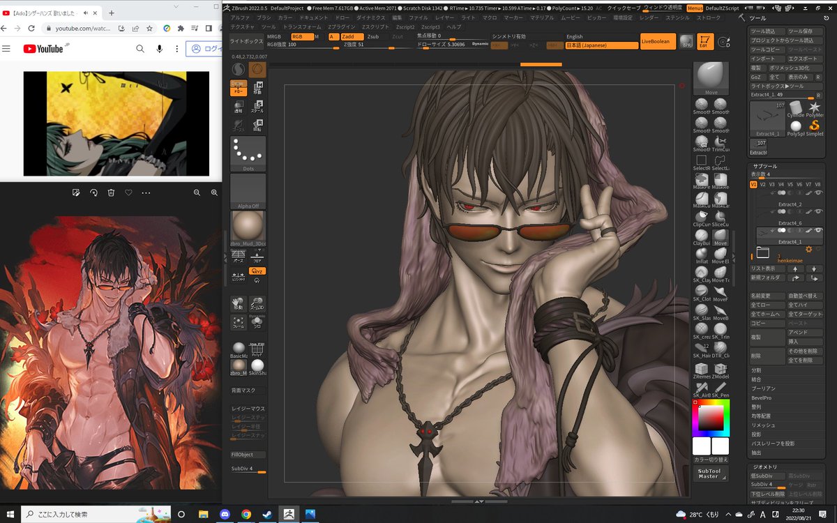Open the zbro_Mud material selector

pos(248,228)
